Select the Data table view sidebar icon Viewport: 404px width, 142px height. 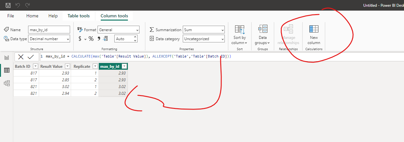(x=6, y=70)
